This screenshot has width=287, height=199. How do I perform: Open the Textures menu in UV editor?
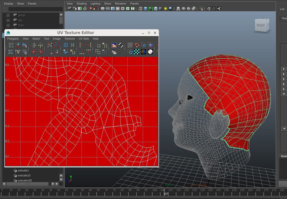70,39
